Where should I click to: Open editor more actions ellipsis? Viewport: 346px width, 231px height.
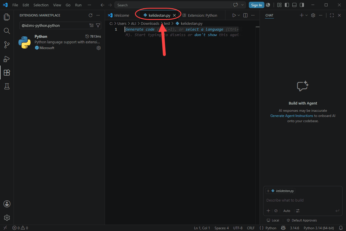pyautogui.click(x=252, y=15)
